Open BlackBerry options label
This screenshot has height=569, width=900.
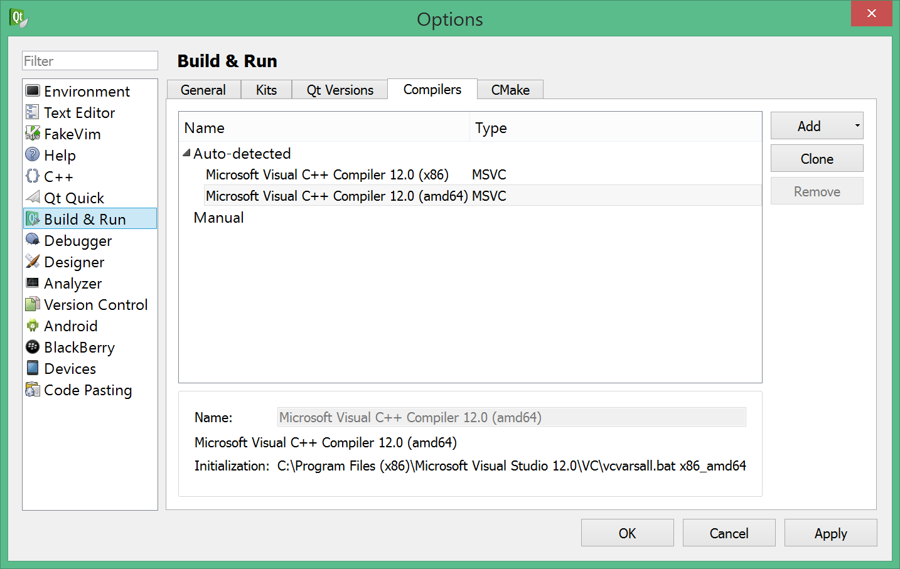[79, 348]
